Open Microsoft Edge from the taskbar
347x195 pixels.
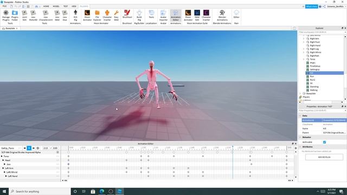click(x=102, y=191)
